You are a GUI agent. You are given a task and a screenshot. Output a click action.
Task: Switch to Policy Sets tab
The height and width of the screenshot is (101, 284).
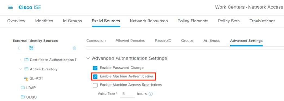[x=229, y=21]
